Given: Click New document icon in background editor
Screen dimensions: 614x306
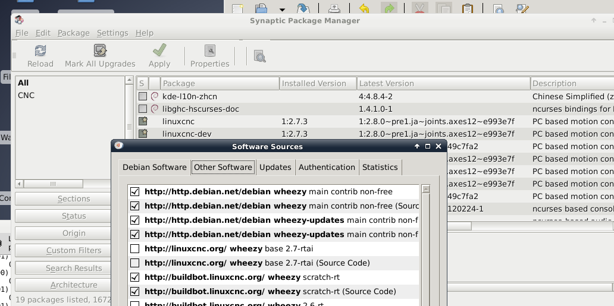Looking at the screenshot, I should tap(237, 8).
